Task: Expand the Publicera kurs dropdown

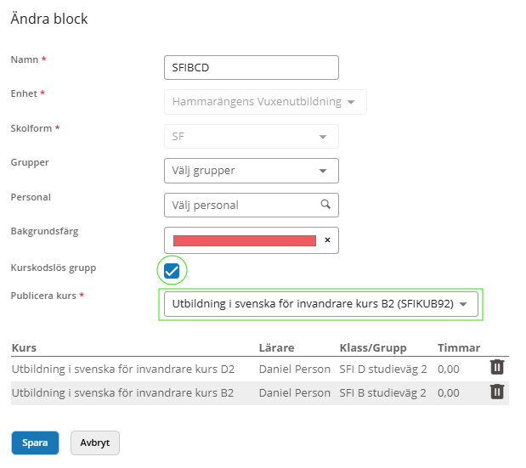Action: [320, 304]
